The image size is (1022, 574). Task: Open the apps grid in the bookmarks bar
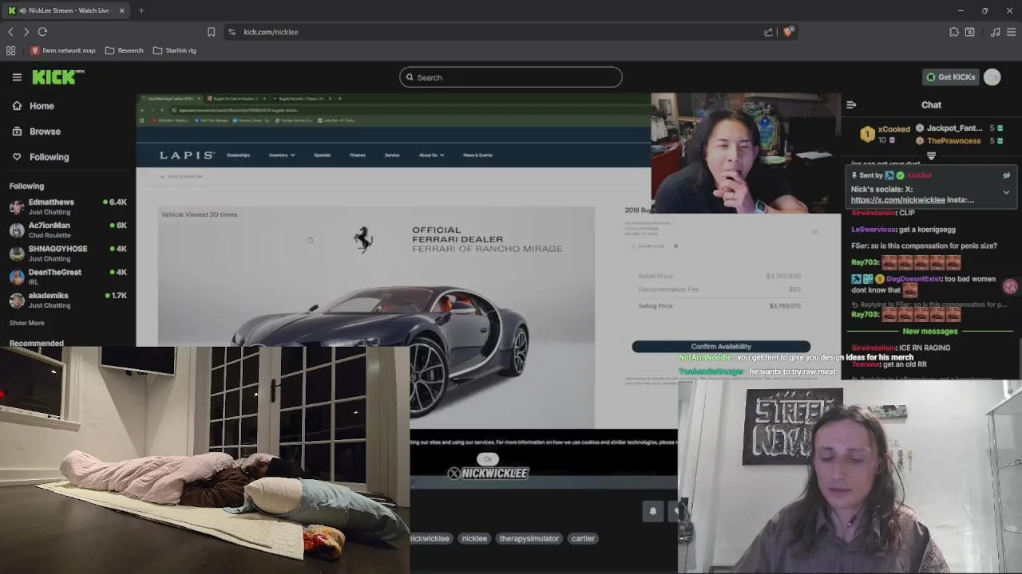(10, 50)
